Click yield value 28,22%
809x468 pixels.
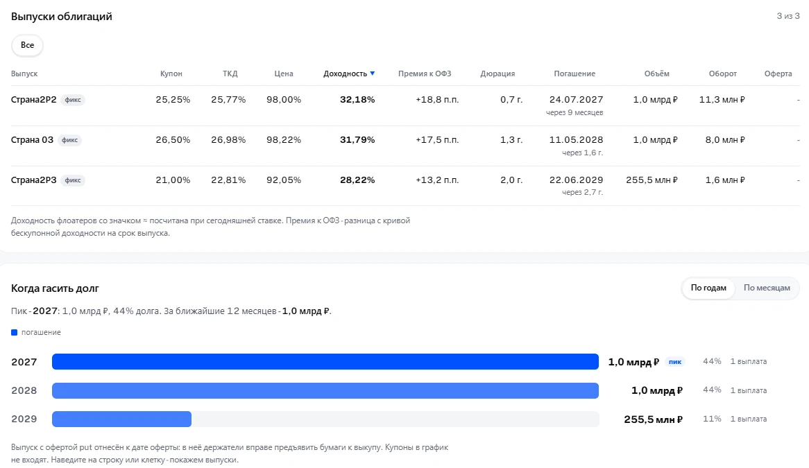coord(357,180)
